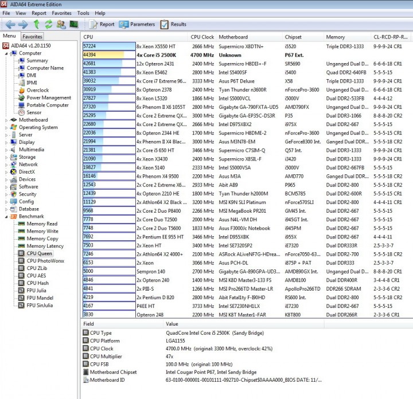
Task: Open the Report menu
Action: pyautogui.click(x=39, y=13)
